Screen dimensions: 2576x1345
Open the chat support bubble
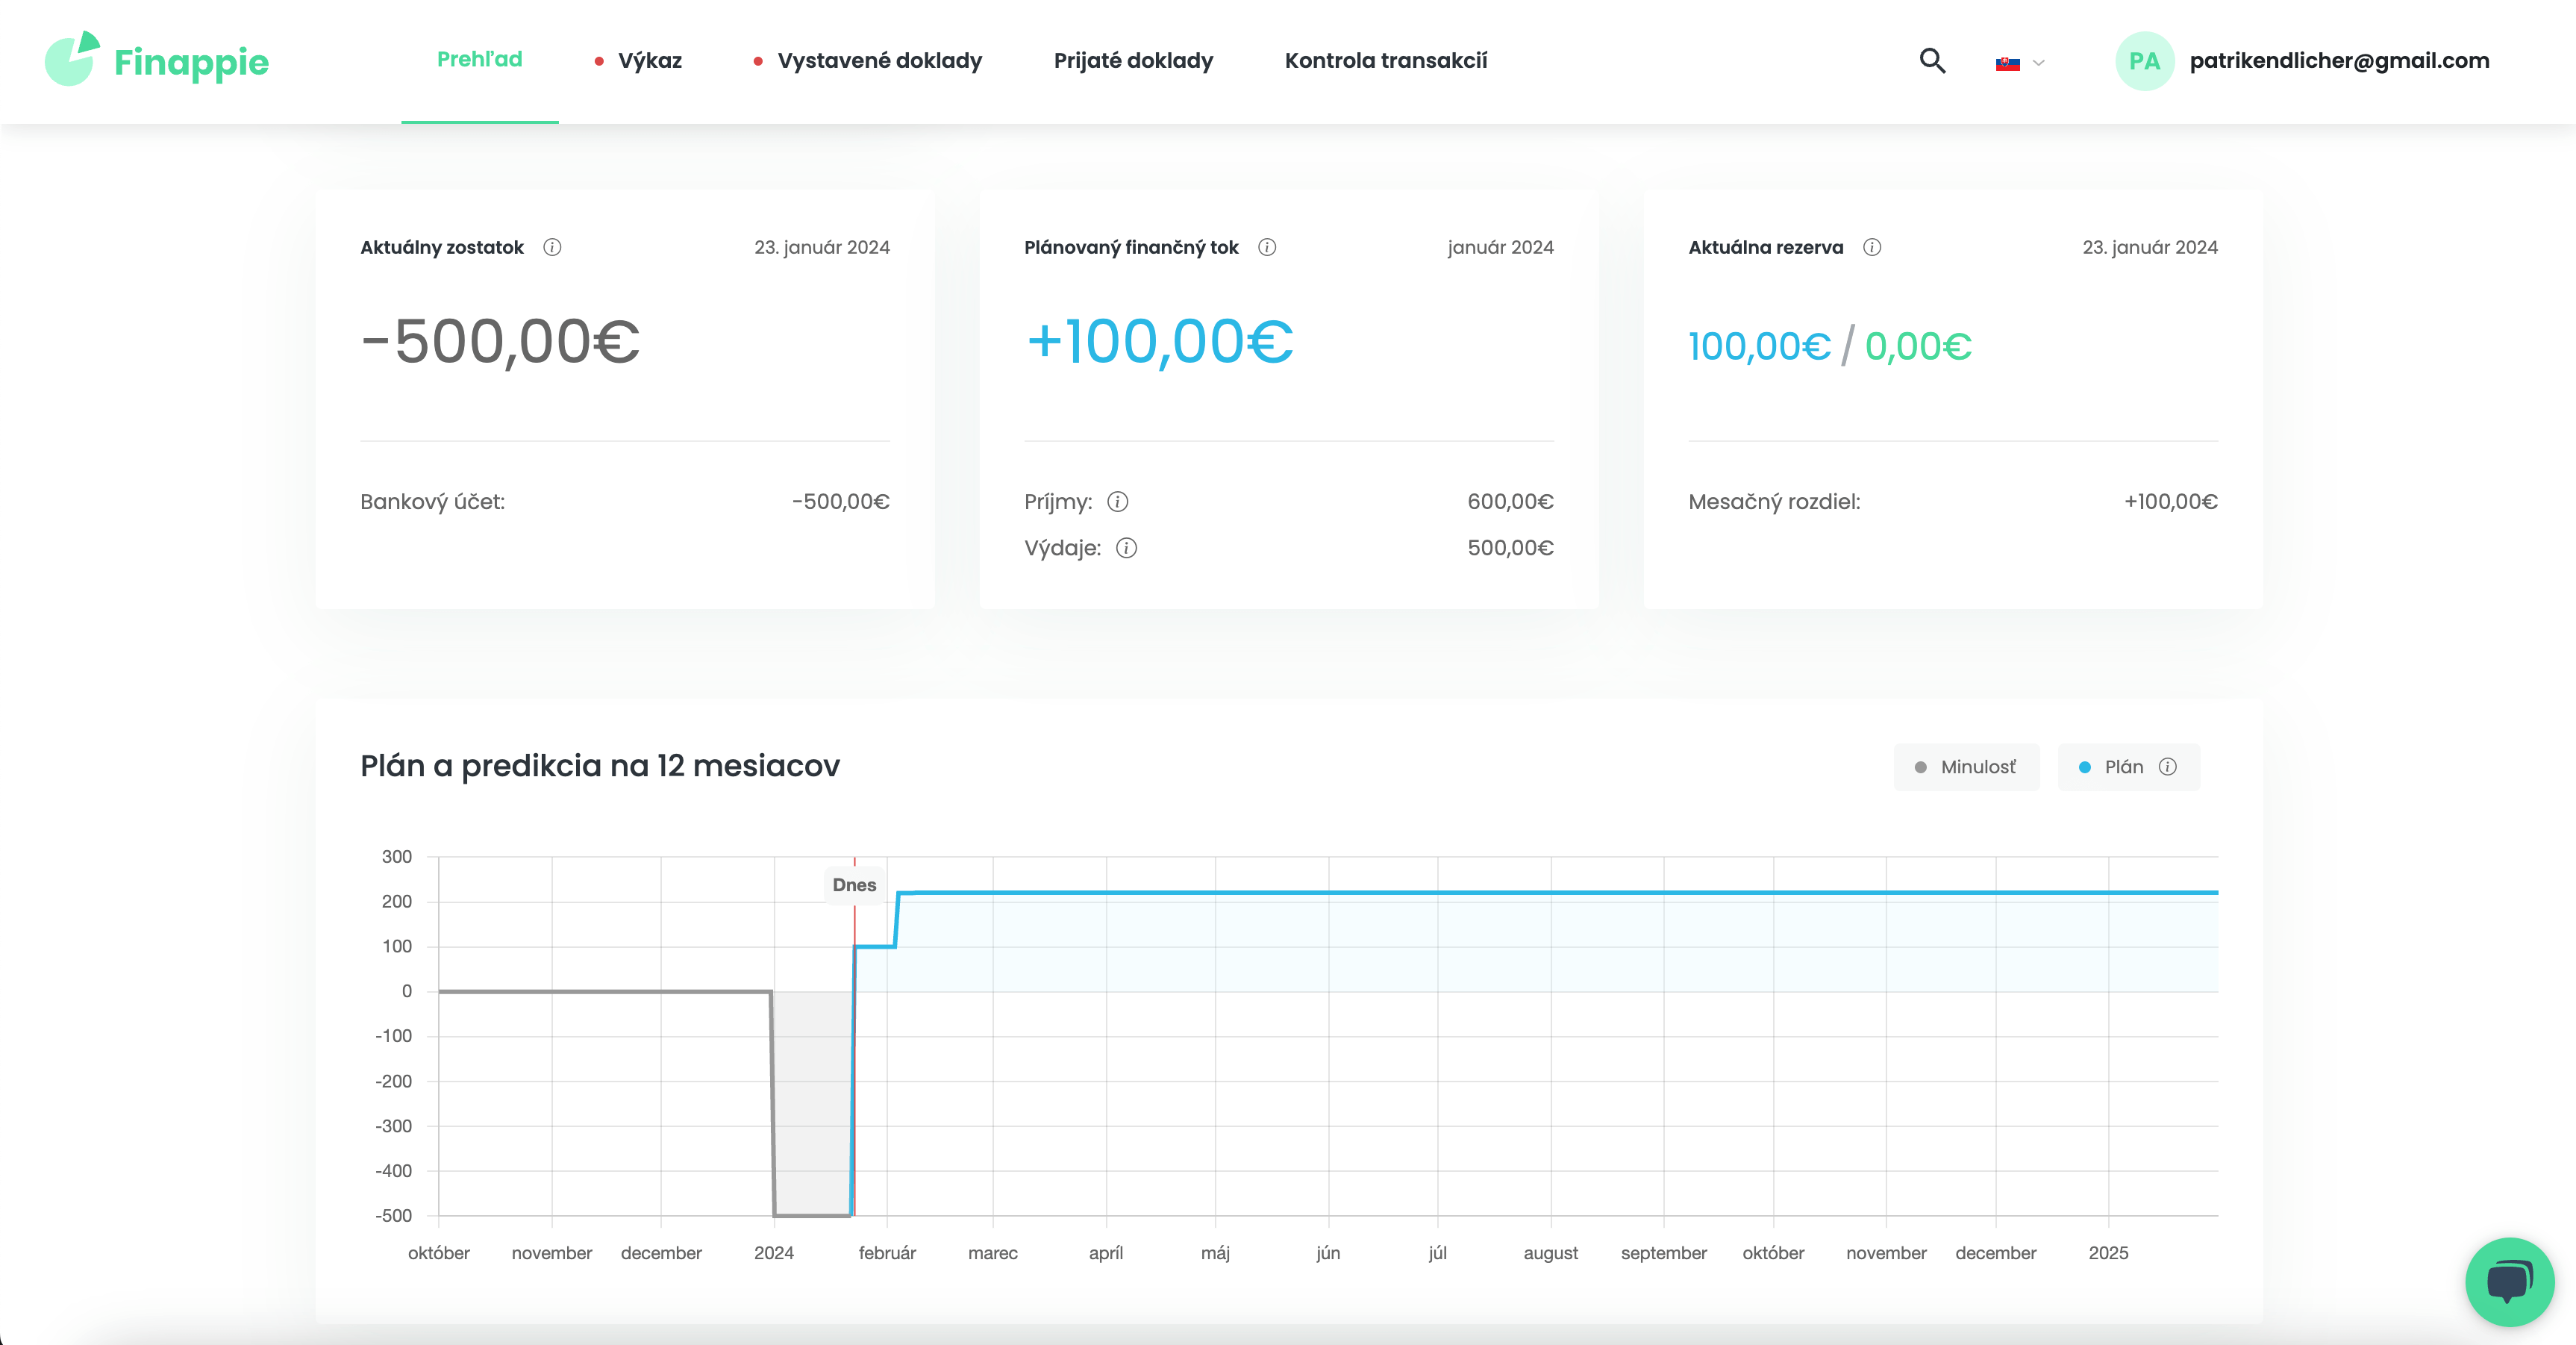point(2509,1282)
